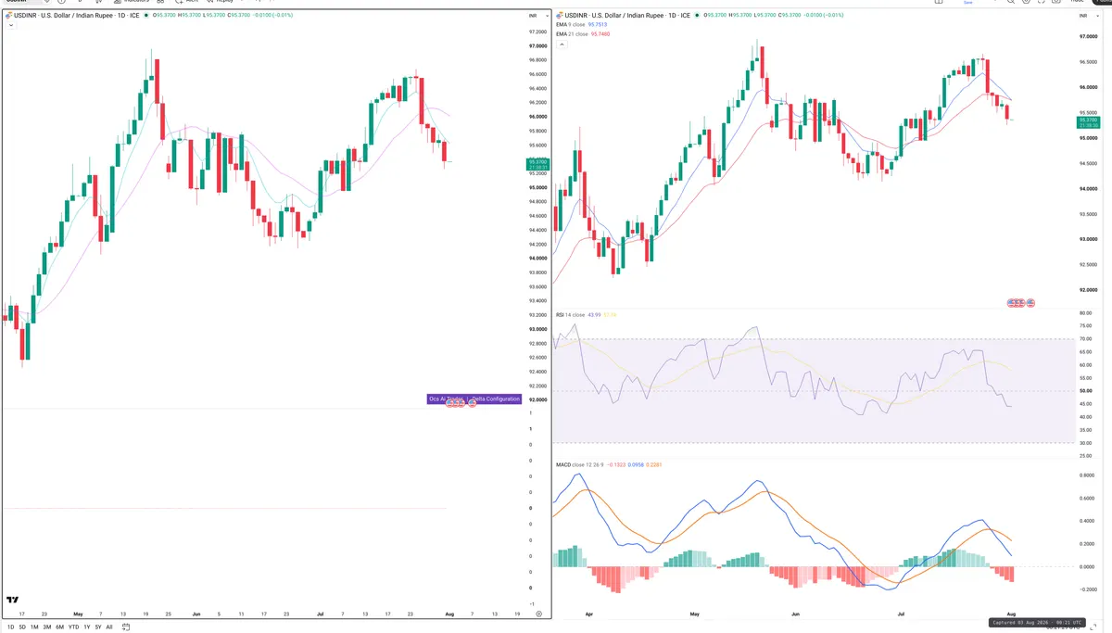Select the 6M time range
The height and width of the screenshot is (633, 1112).
pyautogui.click(x=59, y=627)
